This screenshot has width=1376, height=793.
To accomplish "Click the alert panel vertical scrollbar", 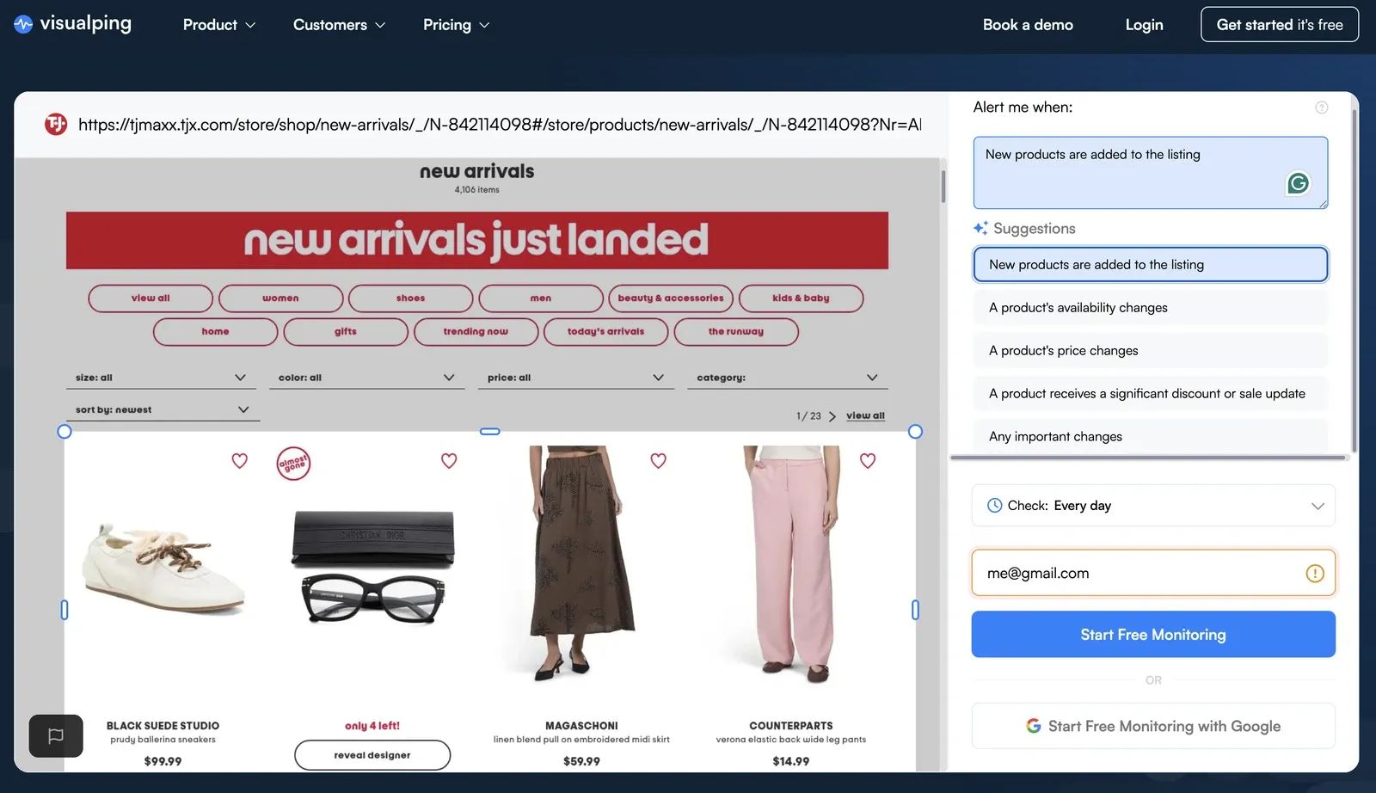I will (x=1354, y=280).
